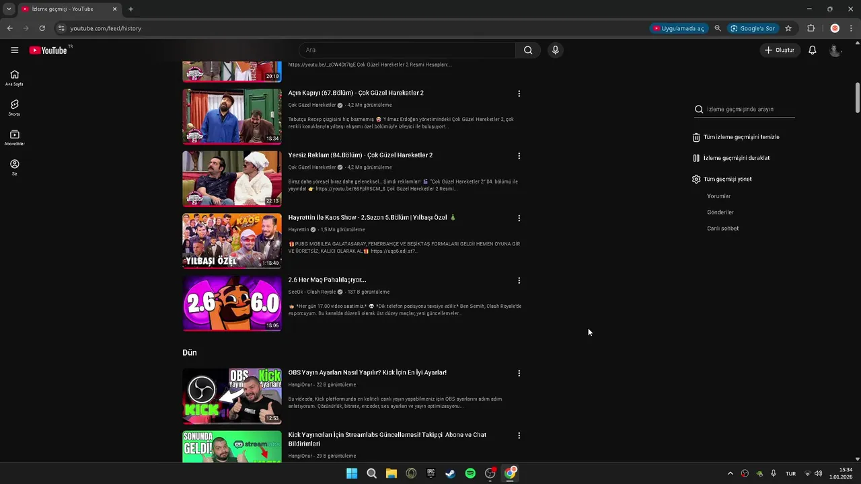Click the Oluştur create button
Screen dimensions: 861x484
[x=780, y=50]
